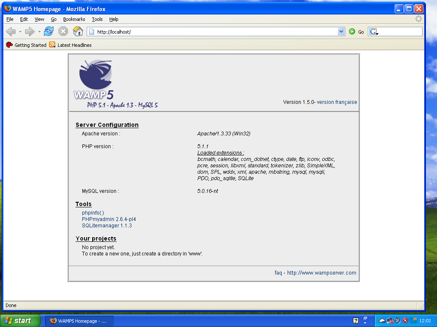Image resolution: width=437 pixels, height=327 pixels.
Task: Click the MySQL version value '5.0.16-nt'
Action: [208, 191]
